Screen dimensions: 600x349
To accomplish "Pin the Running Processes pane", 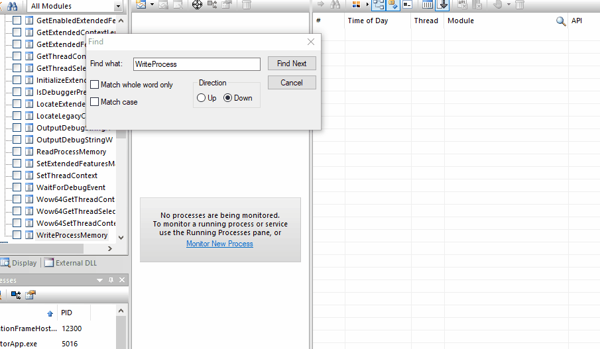I will tap(111, 280).
